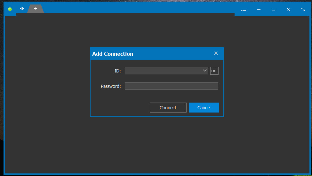Focus the ID combo box field
The image size is (312, 176).
click(x=166, y=71)
